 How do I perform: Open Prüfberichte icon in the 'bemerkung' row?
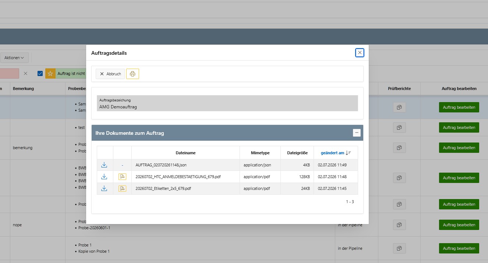coord(399,148)
